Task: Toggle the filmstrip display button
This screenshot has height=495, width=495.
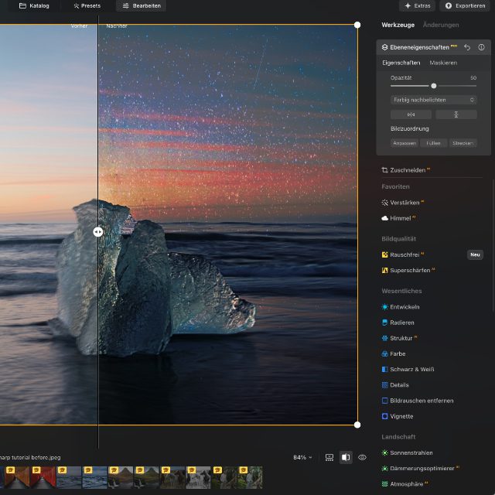Action: (329, 457)
